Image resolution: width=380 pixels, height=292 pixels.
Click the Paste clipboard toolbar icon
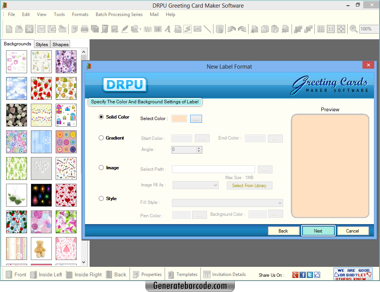275,29
